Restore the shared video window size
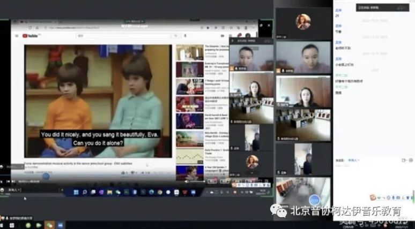 tap(261, 26)
